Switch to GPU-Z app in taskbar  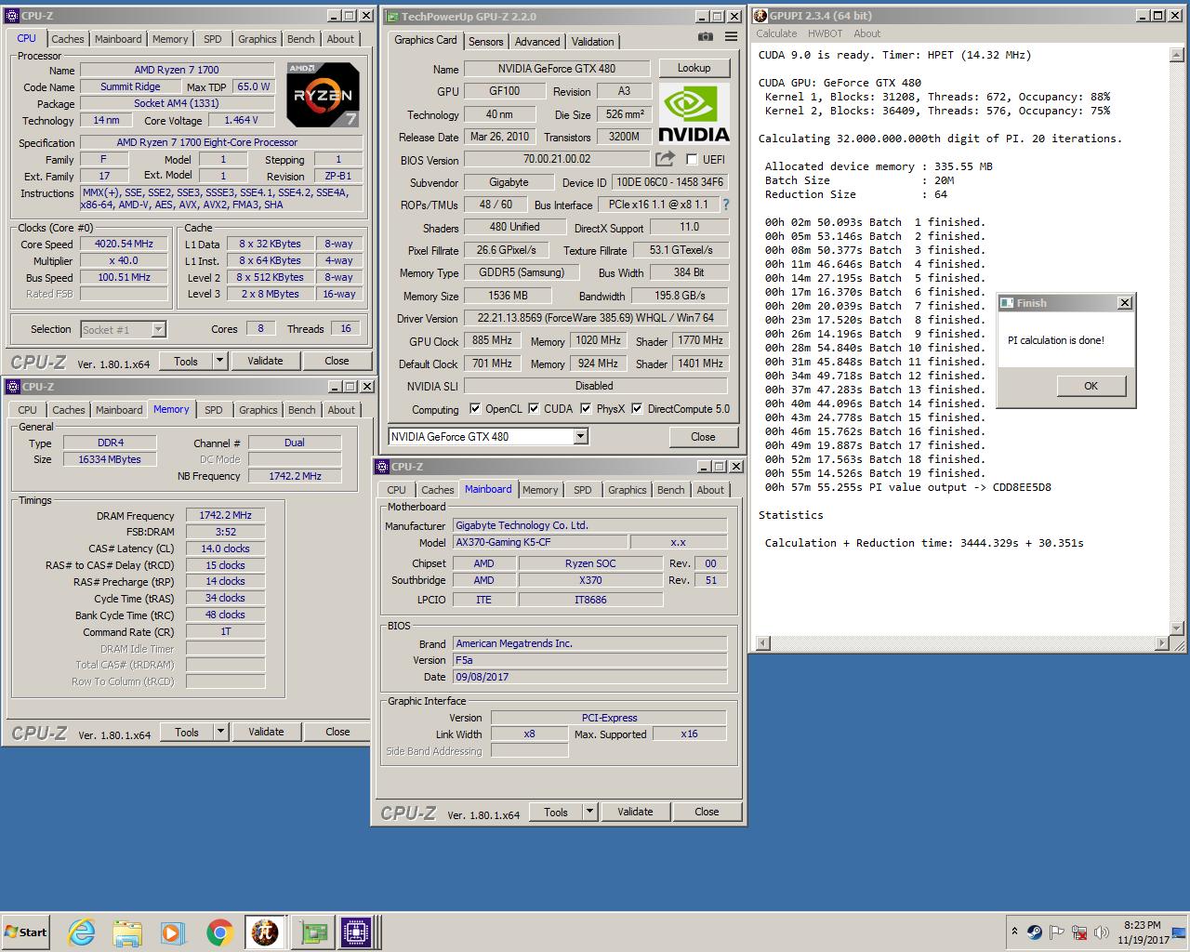point(311,932)
